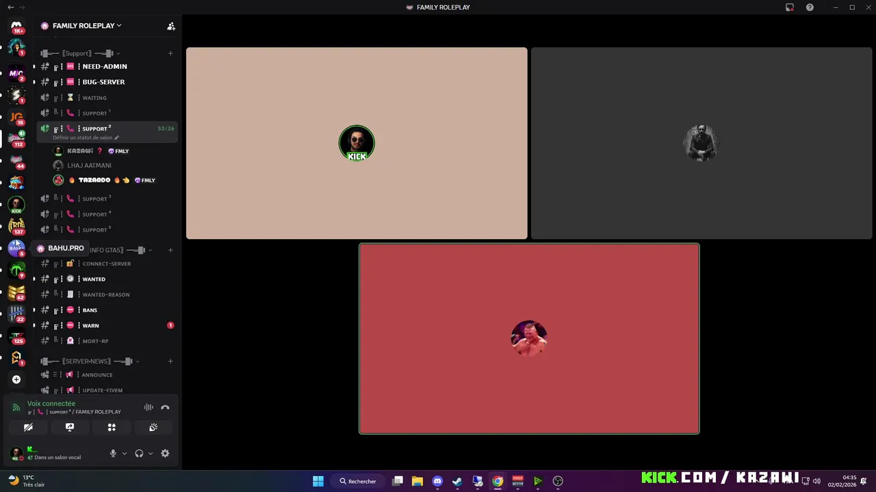Open the help question mark icon
Image resolution: width=876 pixels, height=492 pixels.
point(810,7)
